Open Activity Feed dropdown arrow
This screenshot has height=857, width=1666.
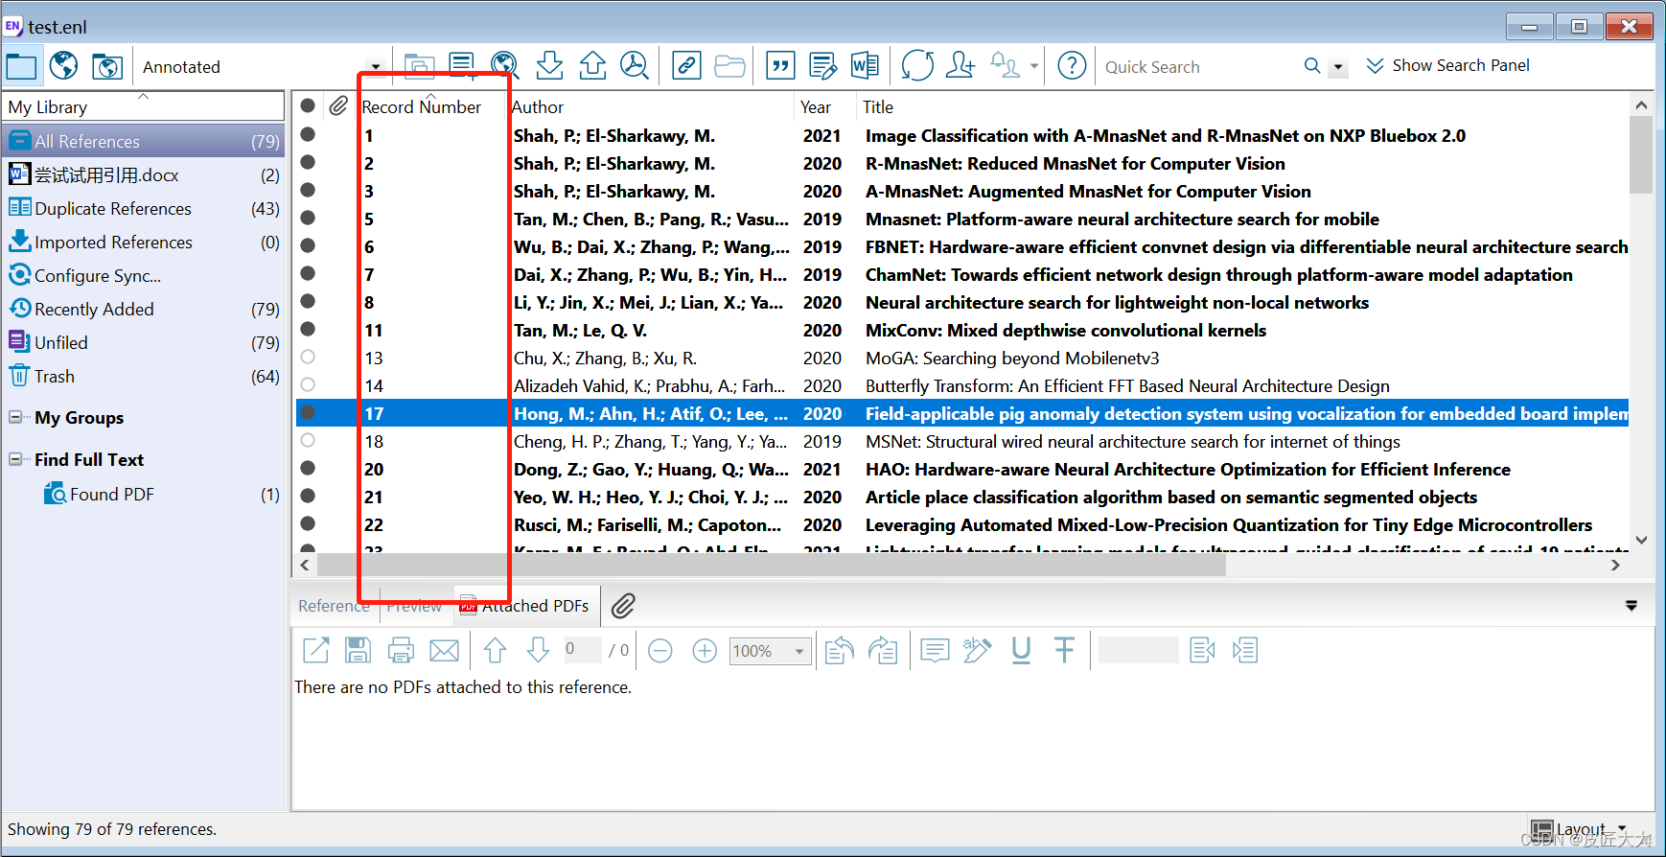point(1034,66)
